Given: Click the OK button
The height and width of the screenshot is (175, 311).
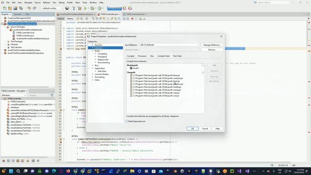Looking at the screenshot, I should [192, 128].
